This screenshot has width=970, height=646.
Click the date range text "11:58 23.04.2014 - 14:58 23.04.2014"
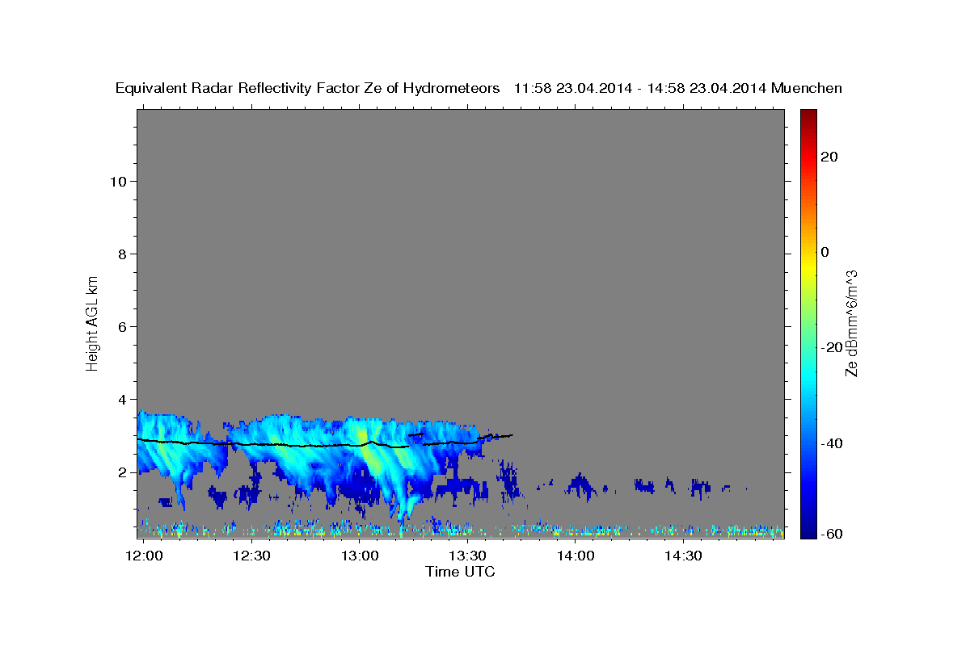click(640, 88)
